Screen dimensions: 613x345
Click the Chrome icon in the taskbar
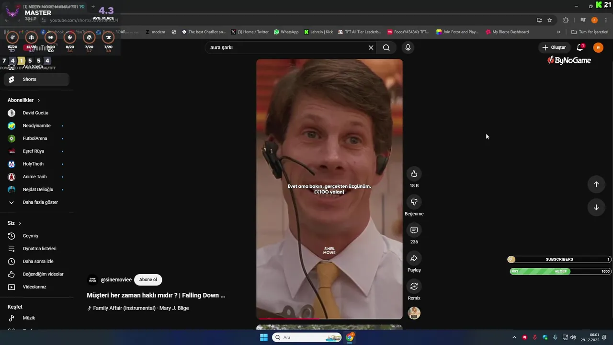pyautogui.click(x=350, y=337)
